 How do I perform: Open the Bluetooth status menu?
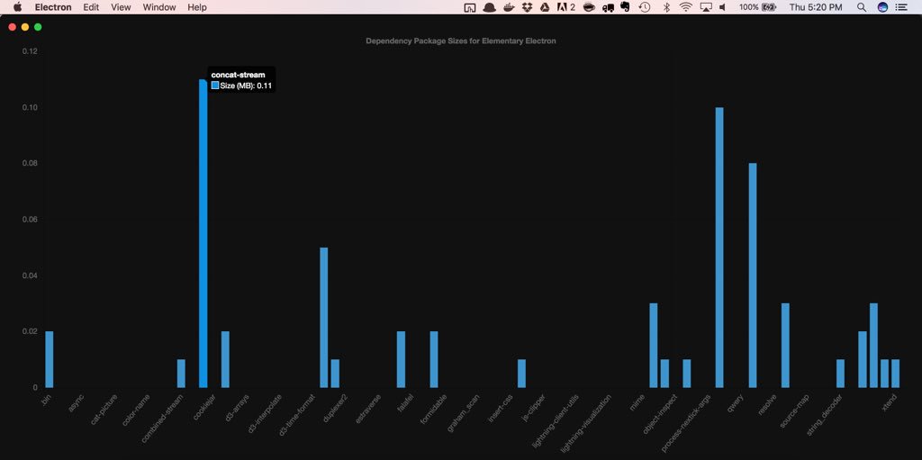pyautogui.click(x=666, y=7)
